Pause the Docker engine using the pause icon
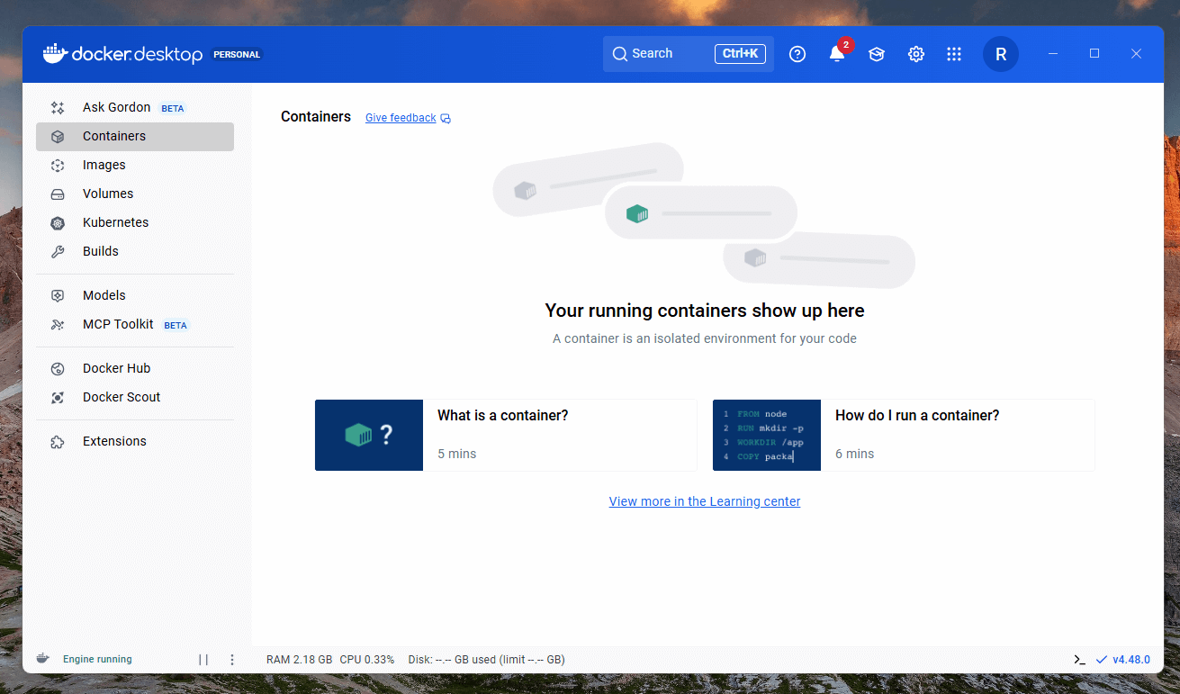 coord(203,660)
